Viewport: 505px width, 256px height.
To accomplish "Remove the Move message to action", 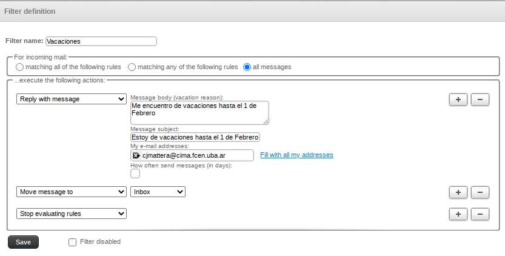I will coord(480,192).
